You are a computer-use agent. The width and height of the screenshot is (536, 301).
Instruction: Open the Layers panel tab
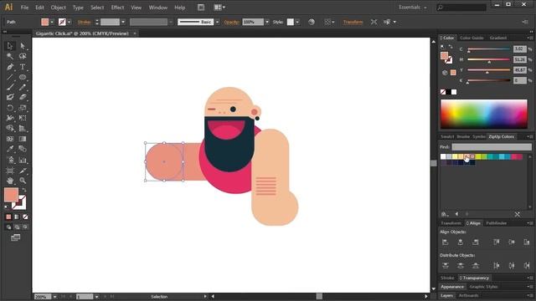click(x=446, y=295)
